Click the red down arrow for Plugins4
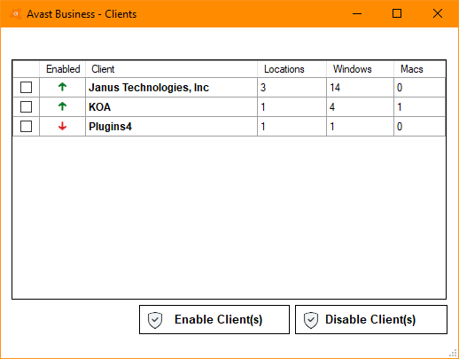The image size is (459, 359). click(x=62, y=126)
